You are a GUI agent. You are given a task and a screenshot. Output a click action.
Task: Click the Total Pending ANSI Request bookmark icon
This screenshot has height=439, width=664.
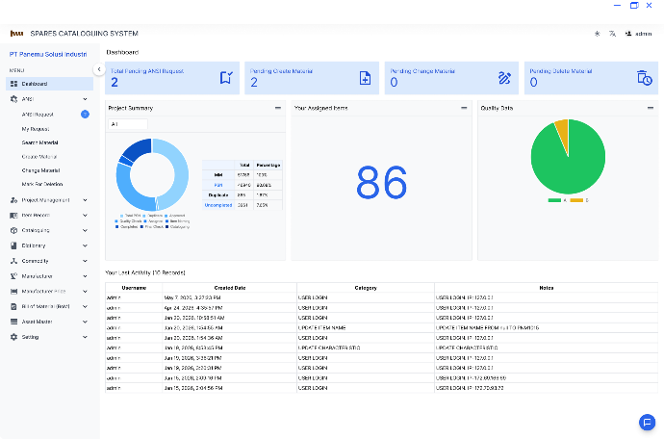(226, 78)
